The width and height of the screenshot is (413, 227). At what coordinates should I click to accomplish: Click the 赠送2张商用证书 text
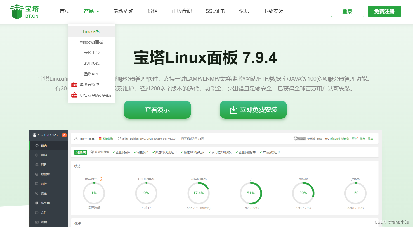166,152
